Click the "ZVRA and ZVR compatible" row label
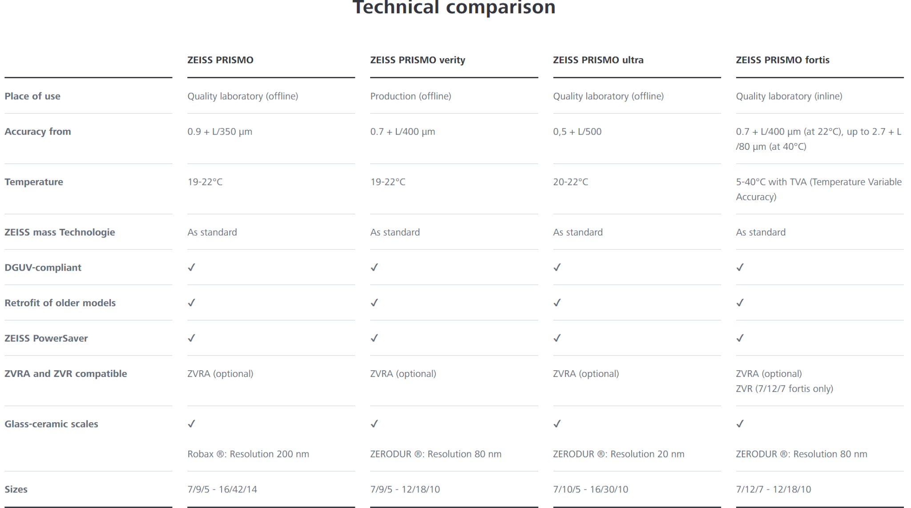The height and width of the screenshot is (508, 911). (66, 374)
